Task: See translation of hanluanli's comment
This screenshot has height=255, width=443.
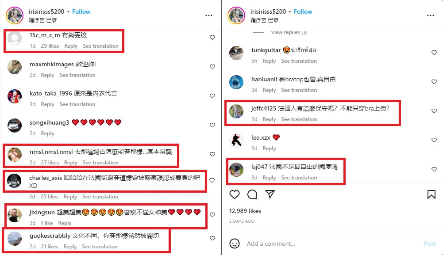Action: (x=299, y=90)
